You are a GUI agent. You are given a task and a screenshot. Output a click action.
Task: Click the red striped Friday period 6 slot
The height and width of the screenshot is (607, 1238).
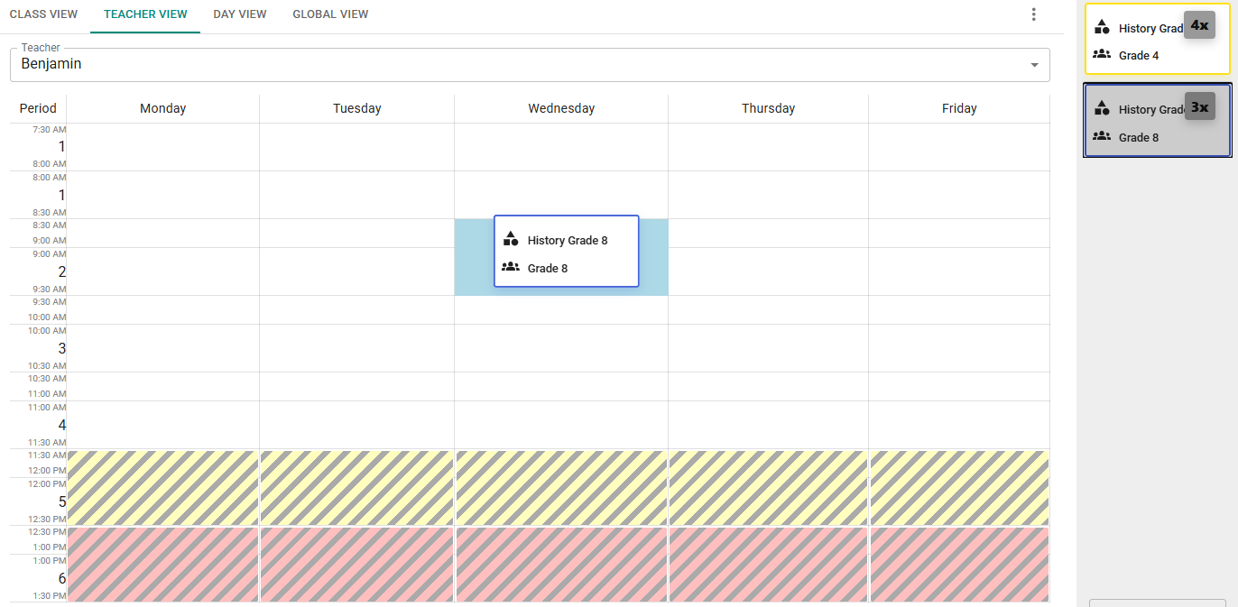(x=959, y=565)
